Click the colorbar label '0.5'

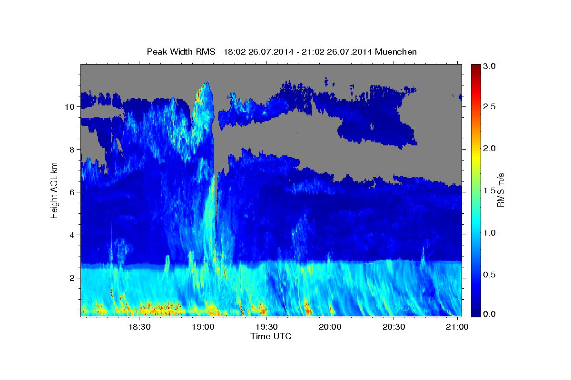[x=490, y=275]
